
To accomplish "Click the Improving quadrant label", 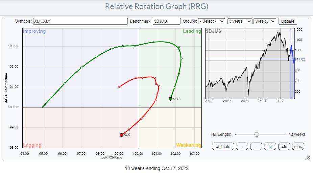I will 34,31.
